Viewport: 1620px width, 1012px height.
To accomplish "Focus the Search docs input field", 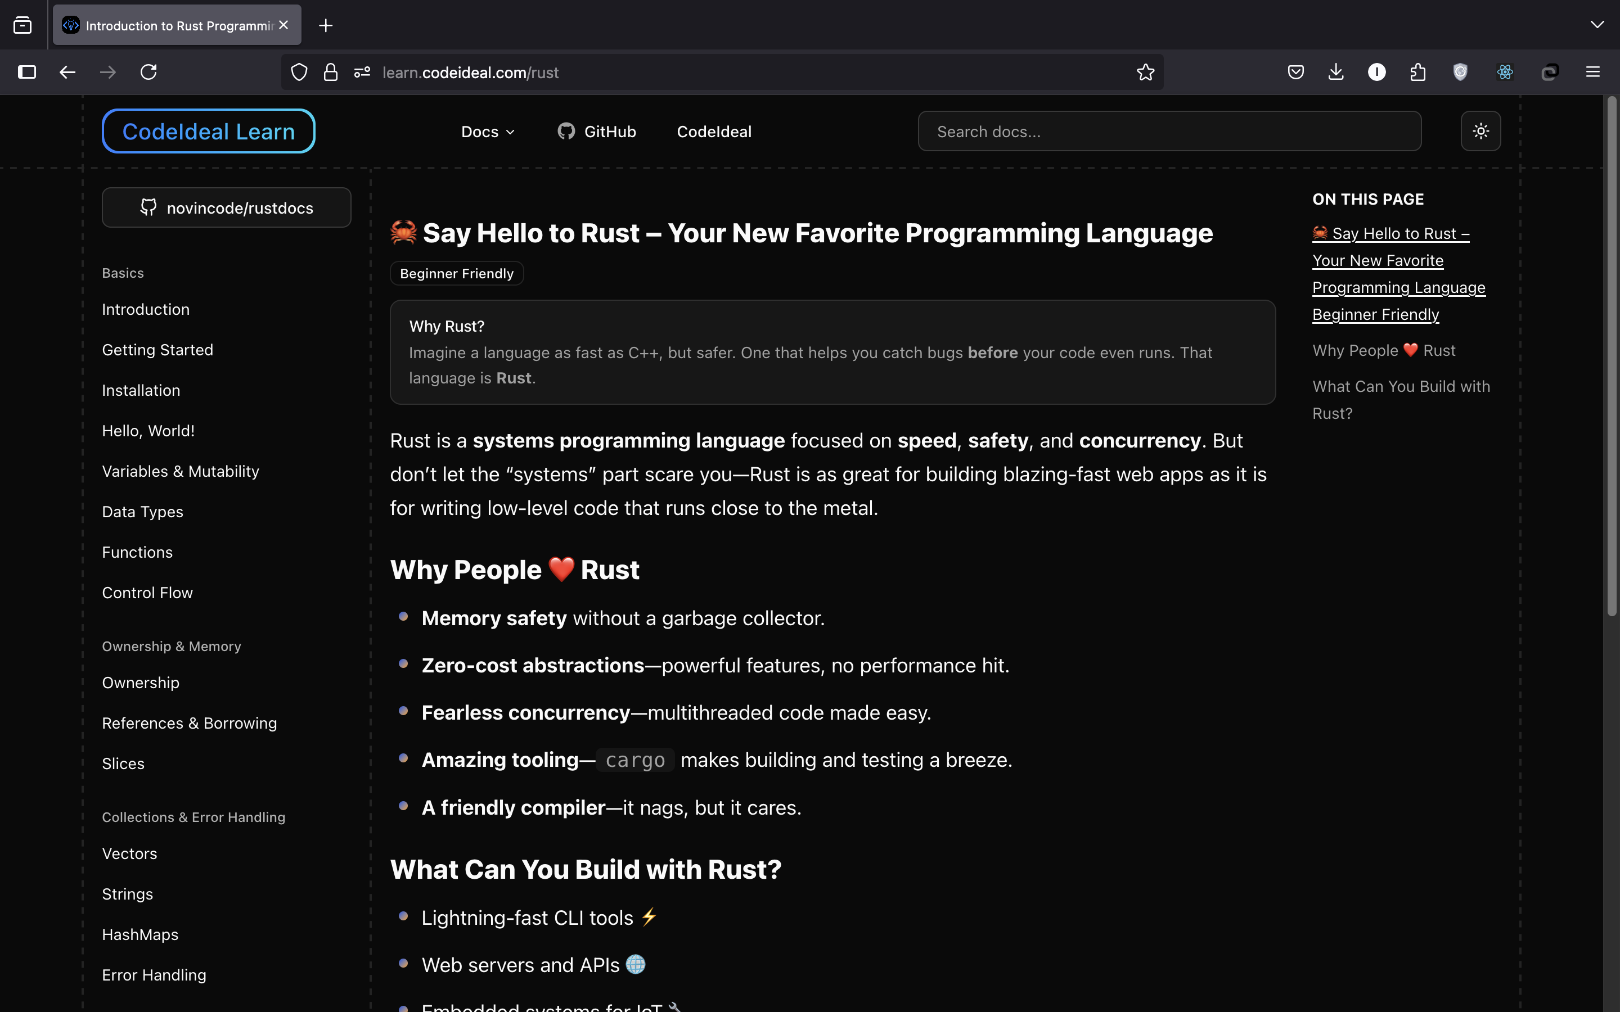I will [1169, 132].
